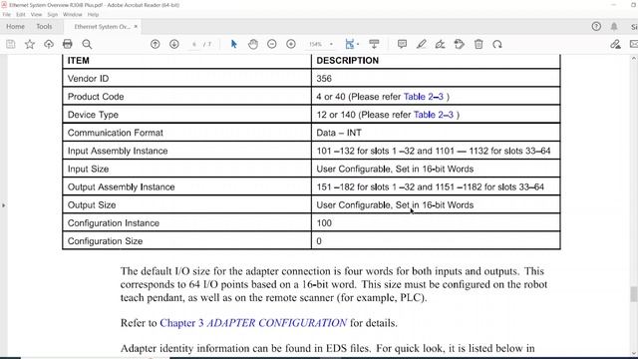638x359 pixels.
Task: Click the scrolling mode icon
Action: [x=374, y=44]
